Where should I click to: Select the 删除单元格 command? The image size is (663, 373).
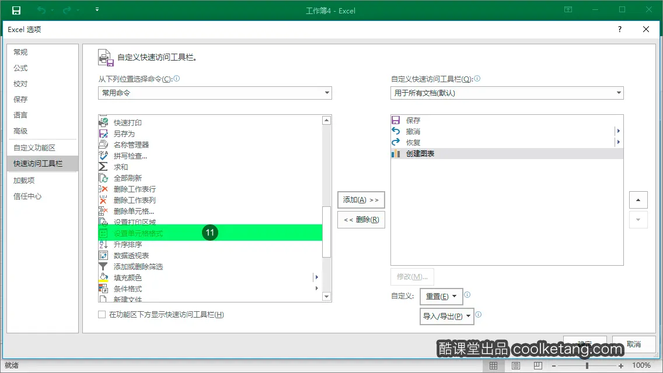tap(210, 211)
